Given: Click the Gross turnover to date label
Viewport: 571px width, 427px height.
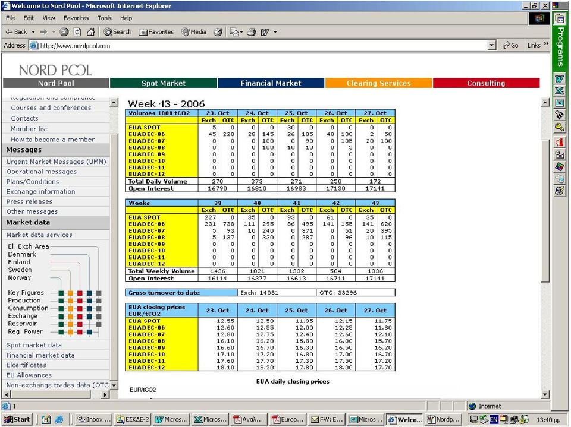Looking at the screenshot, I should 164,292.
